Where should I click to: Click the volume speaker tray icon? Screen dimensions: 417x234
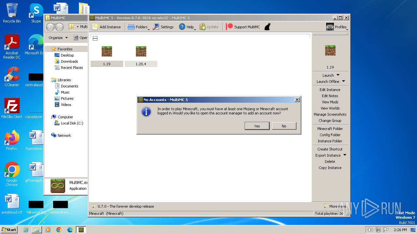[x=370, y=230]
